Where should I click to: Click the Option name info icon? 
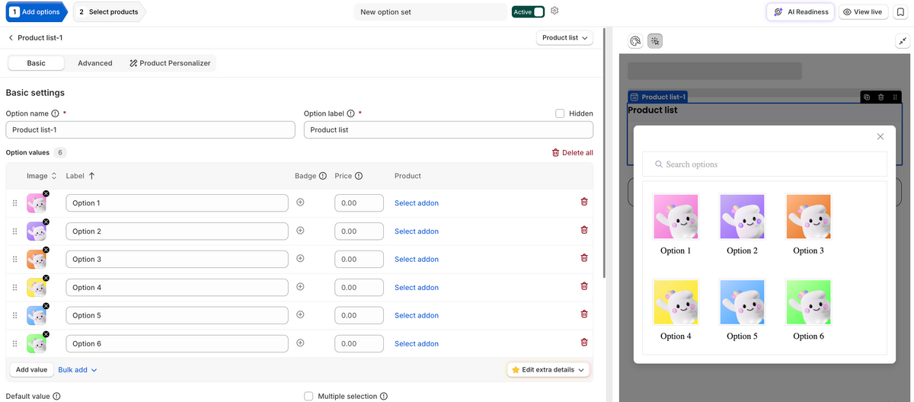click(55, 113)
